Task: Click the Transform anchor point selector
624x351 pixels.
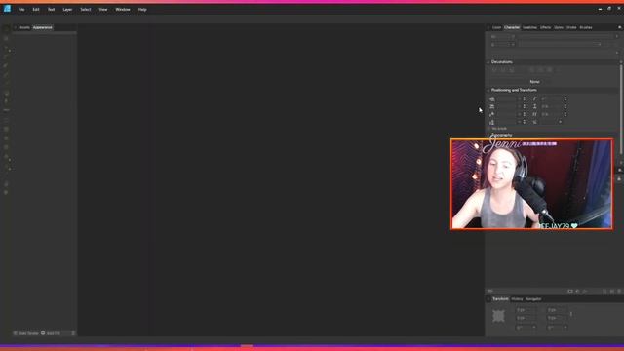Action: tap(498, 316)
